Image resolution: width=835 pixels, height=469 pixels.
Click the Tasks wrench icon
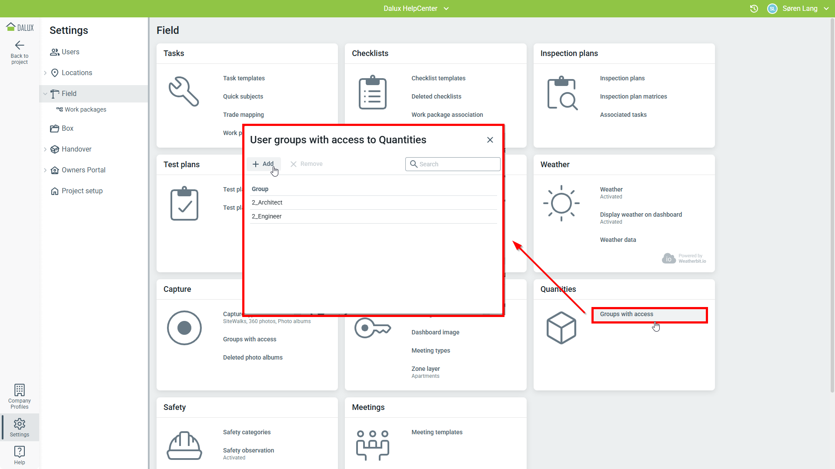[184, 92]
